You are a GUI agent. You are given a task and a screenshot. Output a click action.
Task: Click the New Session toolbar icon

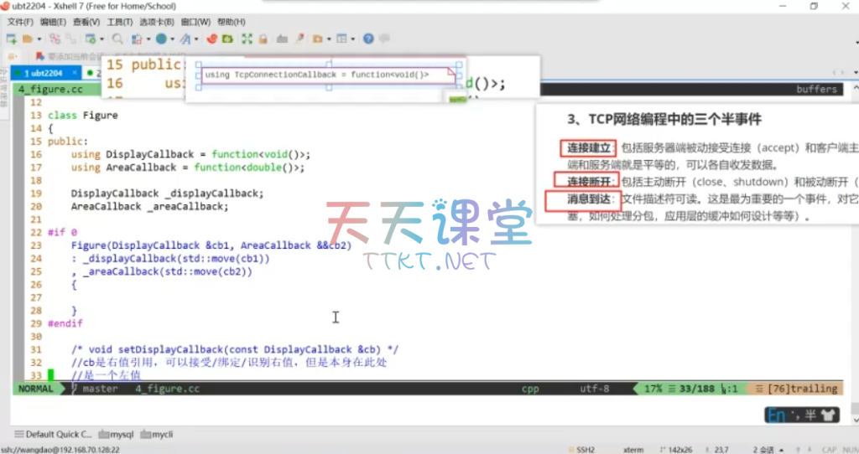[x=11, y=39]
